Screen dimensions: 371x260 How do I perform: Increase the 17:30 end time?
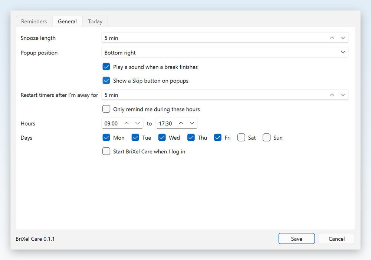(181, 123)
